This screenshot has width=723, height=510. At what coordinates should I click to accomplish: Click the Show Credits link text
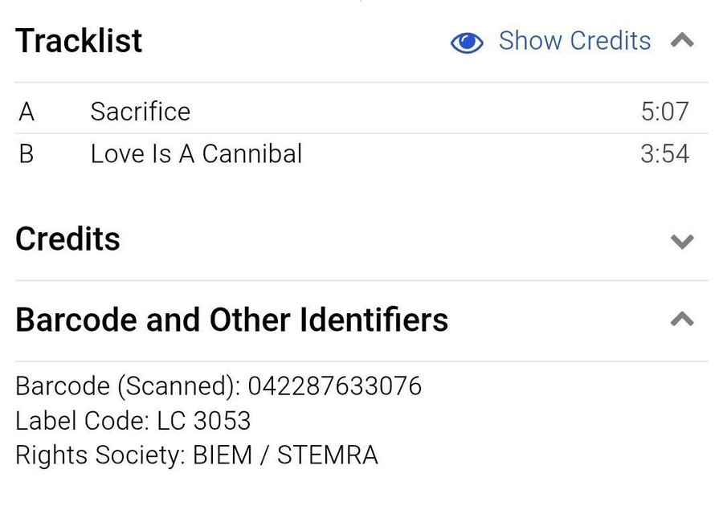(574, 40)
